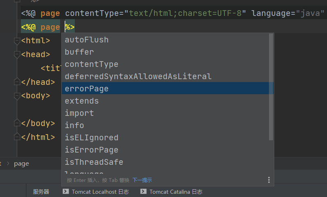Image resolution: width=327 pixels, height=197 pixels.
Task: Open the completion popup three-dot options menu
Action: (x=269, y=180)
